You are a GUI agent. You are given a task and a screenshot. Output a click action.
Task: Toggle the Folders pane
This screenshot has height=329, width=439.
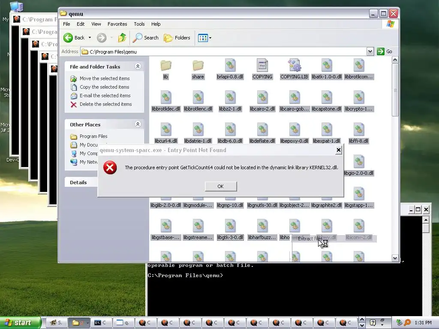(177, 38)
